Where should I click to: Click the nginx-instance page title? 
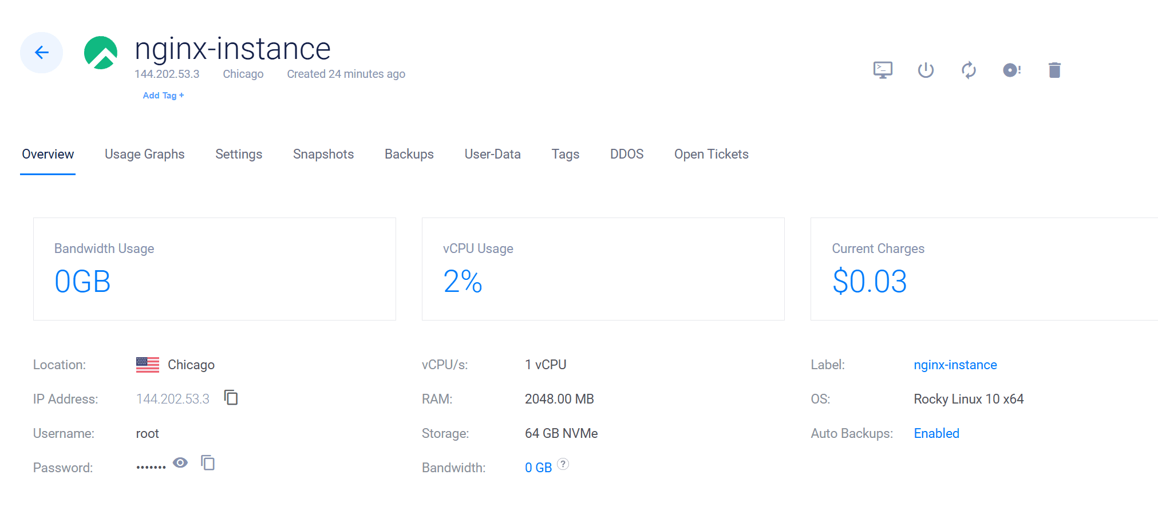[x=232, y=49]
